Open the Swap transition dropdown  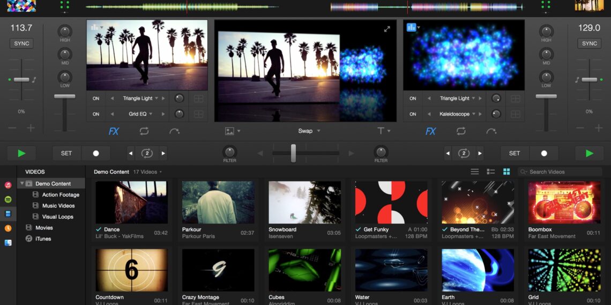pos(309,131)
